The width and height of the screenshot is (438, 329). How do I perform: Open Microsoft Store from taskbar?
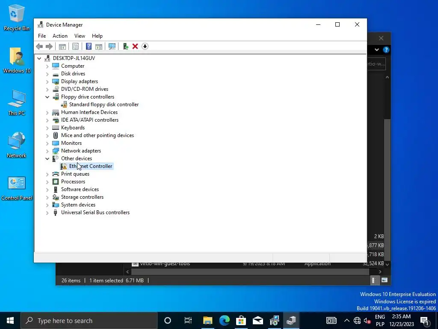point(241,320)
